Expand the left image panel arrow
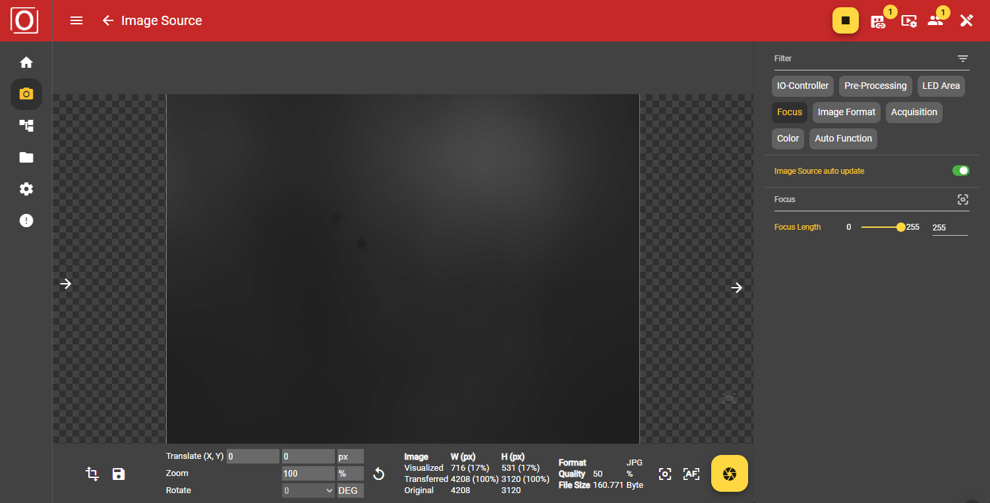The image size is (990, 503). [65, 283]
